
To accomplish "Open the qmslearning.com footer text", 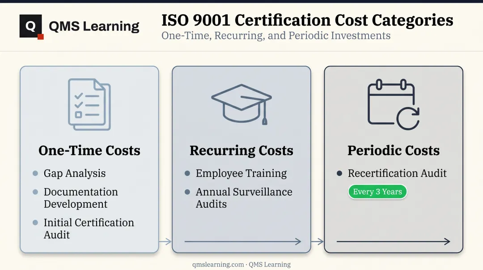I will 241,265.
